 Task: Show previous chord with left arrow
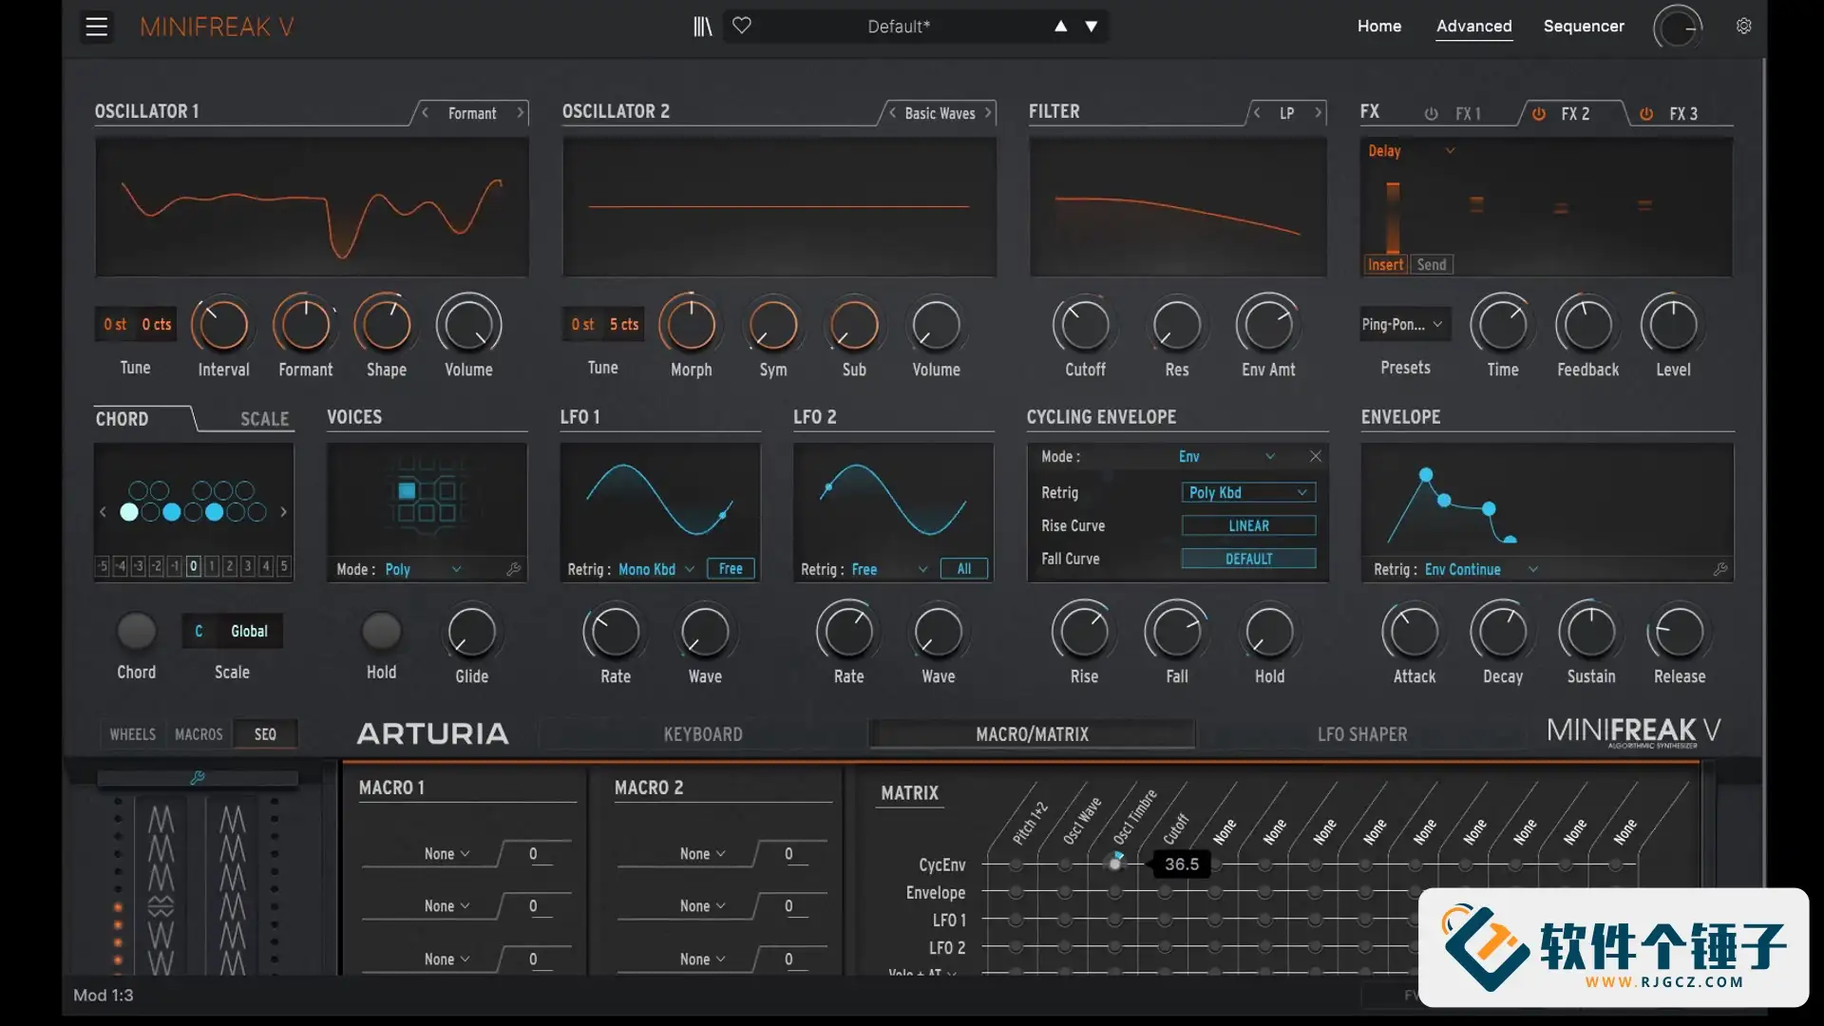(x=103, y=512)
